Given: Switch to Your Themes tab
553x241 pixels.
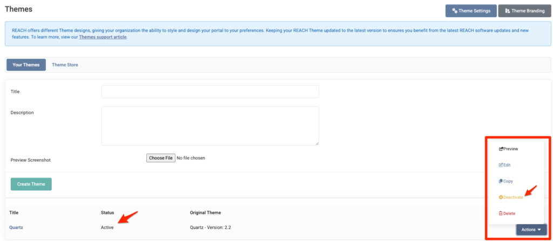Looking at the screenshot, I should pos(26,65).
